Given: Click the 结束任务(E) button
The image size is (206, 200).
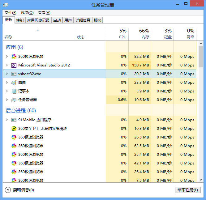Looking at the screenshot, I should pyautogui.click(x=188, y=190).
